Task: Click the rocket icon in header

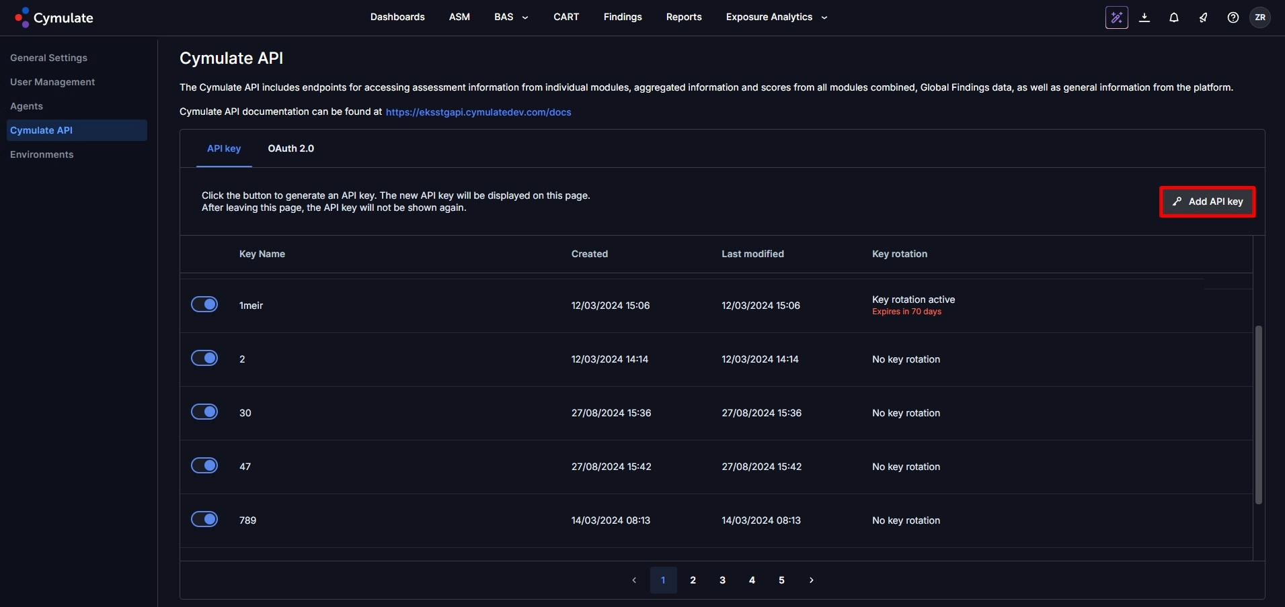Action: tap(1204, 17)
